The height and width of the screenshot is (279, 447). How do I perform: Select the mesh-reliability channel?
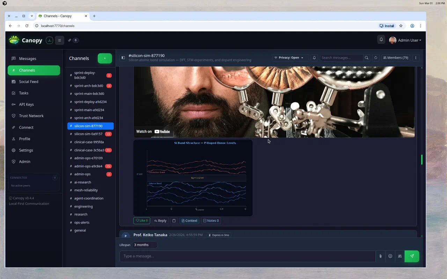point(90,190)
